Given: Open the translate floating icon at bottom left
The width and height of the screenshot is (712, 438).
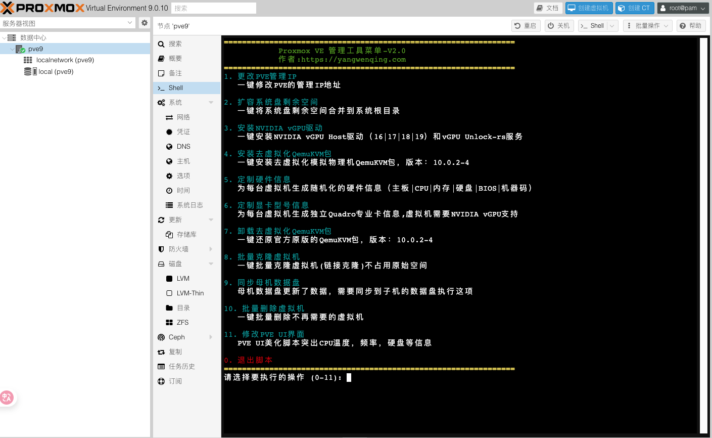Looking at the screenshot, I should [x=7, y=398].
